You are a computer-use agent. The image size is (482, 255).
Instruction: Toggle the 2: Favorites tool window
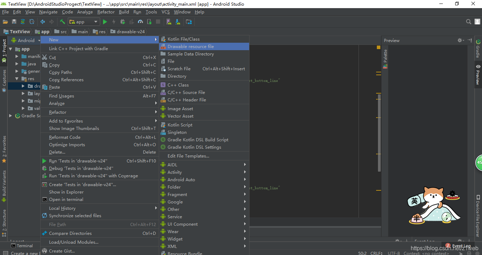[x=4, y=149]
